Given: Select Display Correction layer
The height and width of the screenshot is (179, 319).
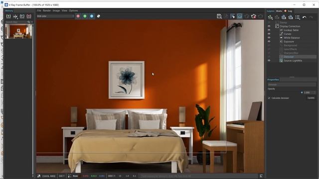Looking at the screenshot, I should point(290,26).
